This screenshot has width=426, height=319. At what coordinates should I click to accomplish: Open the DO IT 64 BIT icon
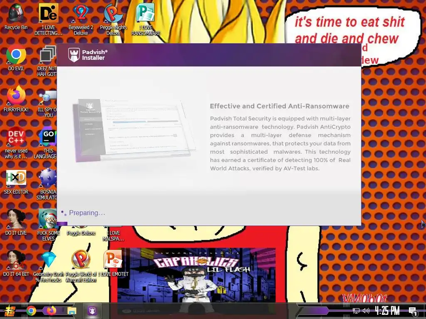[16, 263]
